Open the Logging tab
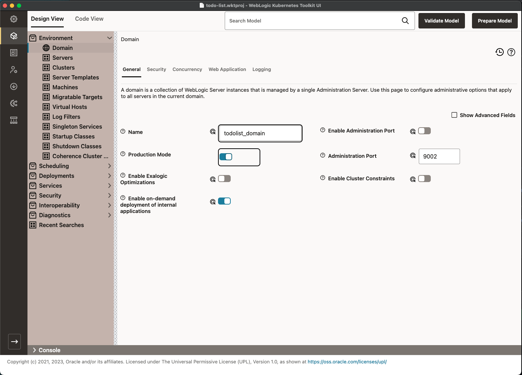Screen dimensions: 522x375 coord(262,69)
